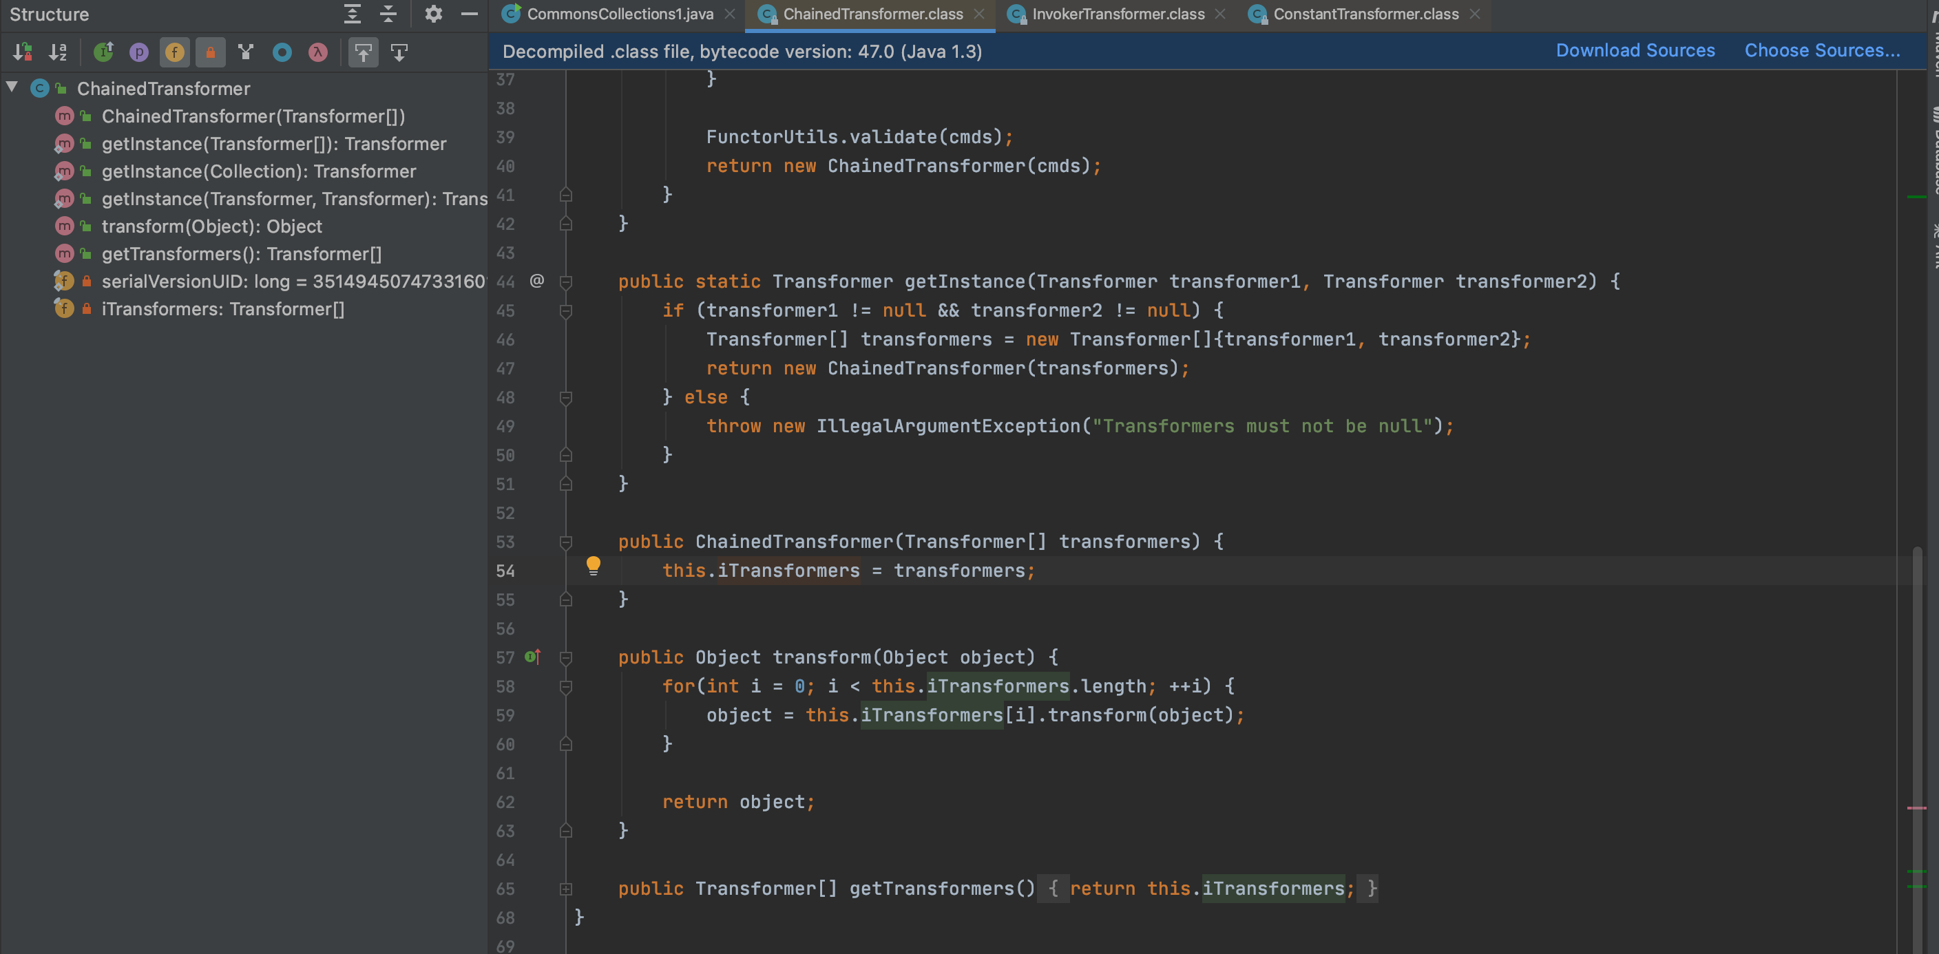Sort structure members alphabetically
The width and height of the screenshot is (1939, 954).
pyautogui.click(x=58, y=52)
